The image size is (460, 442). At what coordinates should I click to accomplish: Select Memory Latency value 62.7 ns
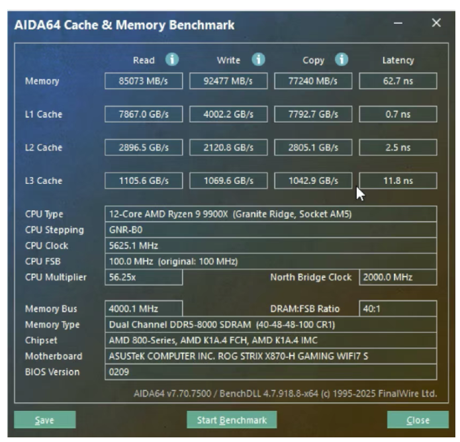click(x=398, y=81)
